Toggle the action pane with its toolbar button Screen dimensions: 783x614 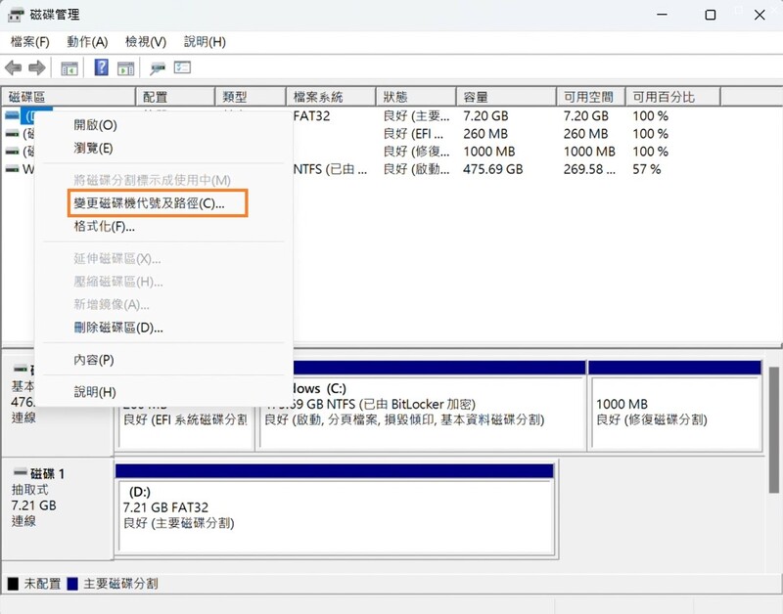[x=125, y=66]
